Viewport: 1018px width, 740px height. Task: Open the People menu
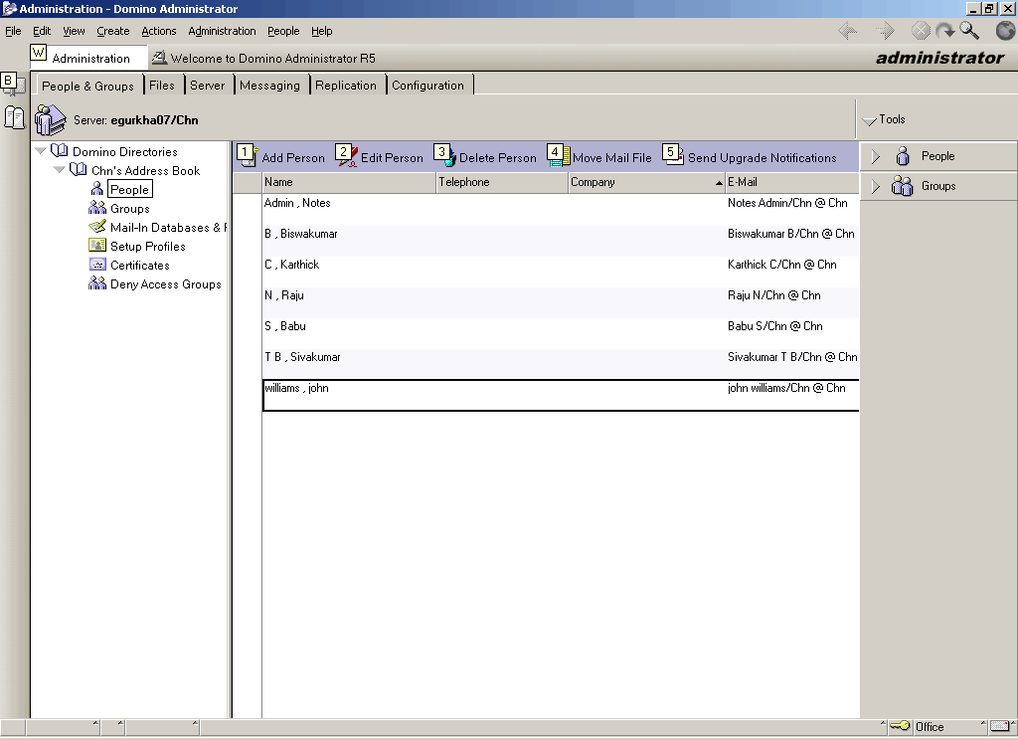pos(283,31)
